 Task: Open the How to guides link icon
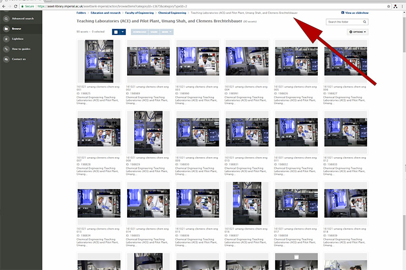[x=6, y=49]
